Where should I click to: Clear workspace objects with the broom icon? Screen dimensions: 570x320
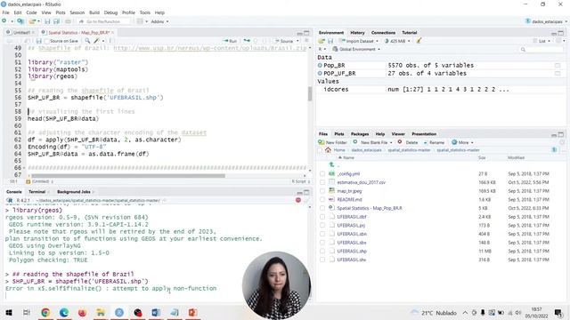pos(419,41)
